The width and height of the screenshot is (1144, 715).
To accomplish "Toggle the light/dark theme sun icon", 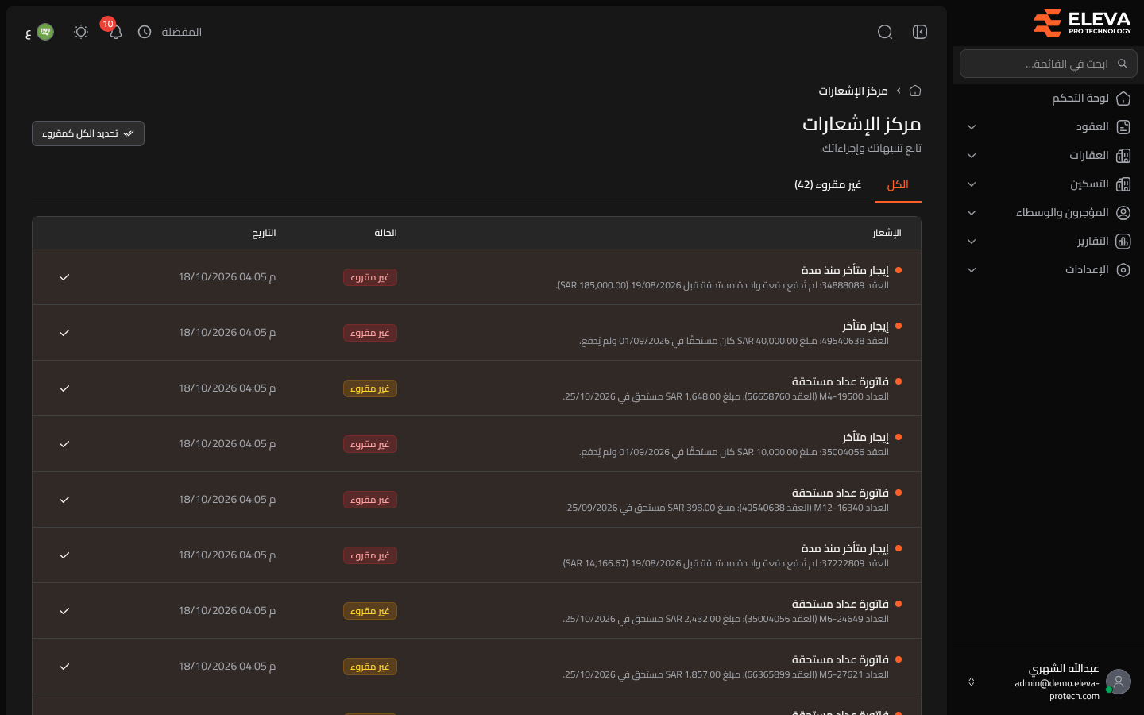I will coord(81,32).
